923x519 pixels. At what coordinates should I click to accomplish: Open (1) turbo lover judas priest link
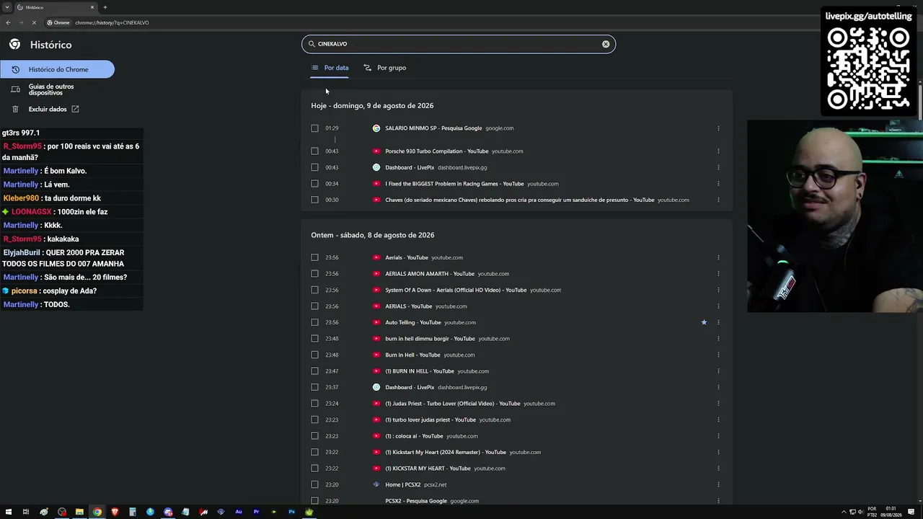click(x=430, y=420)
